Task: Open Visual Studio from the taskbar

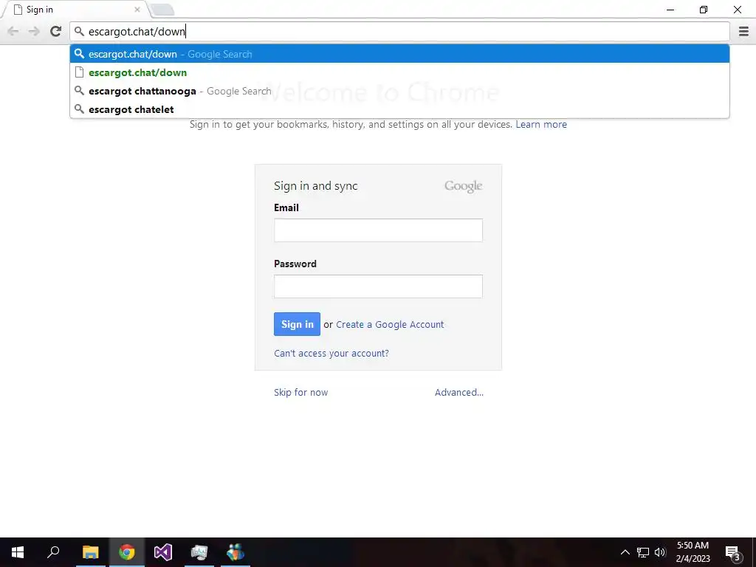Action: [163, 552]
